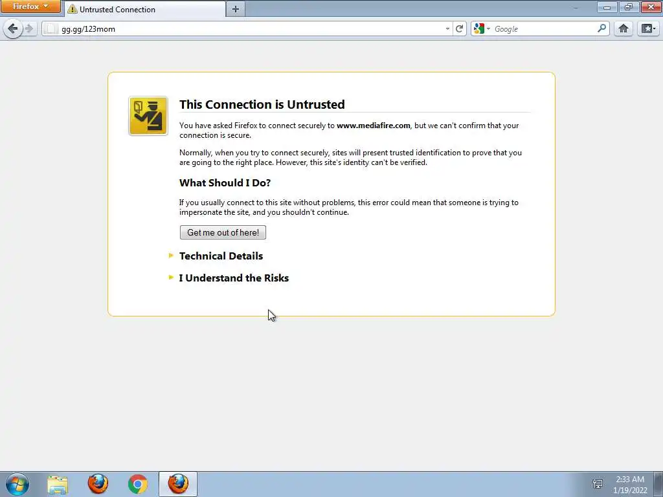This screenshot has height=497, width=663.
Task: Click the search magnifier icon
Action: (x=601, y=28)
